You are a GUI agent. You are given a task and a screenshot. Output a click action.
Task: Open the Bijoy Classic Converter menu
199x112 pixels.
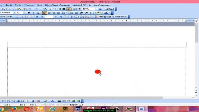coord(58,5)
